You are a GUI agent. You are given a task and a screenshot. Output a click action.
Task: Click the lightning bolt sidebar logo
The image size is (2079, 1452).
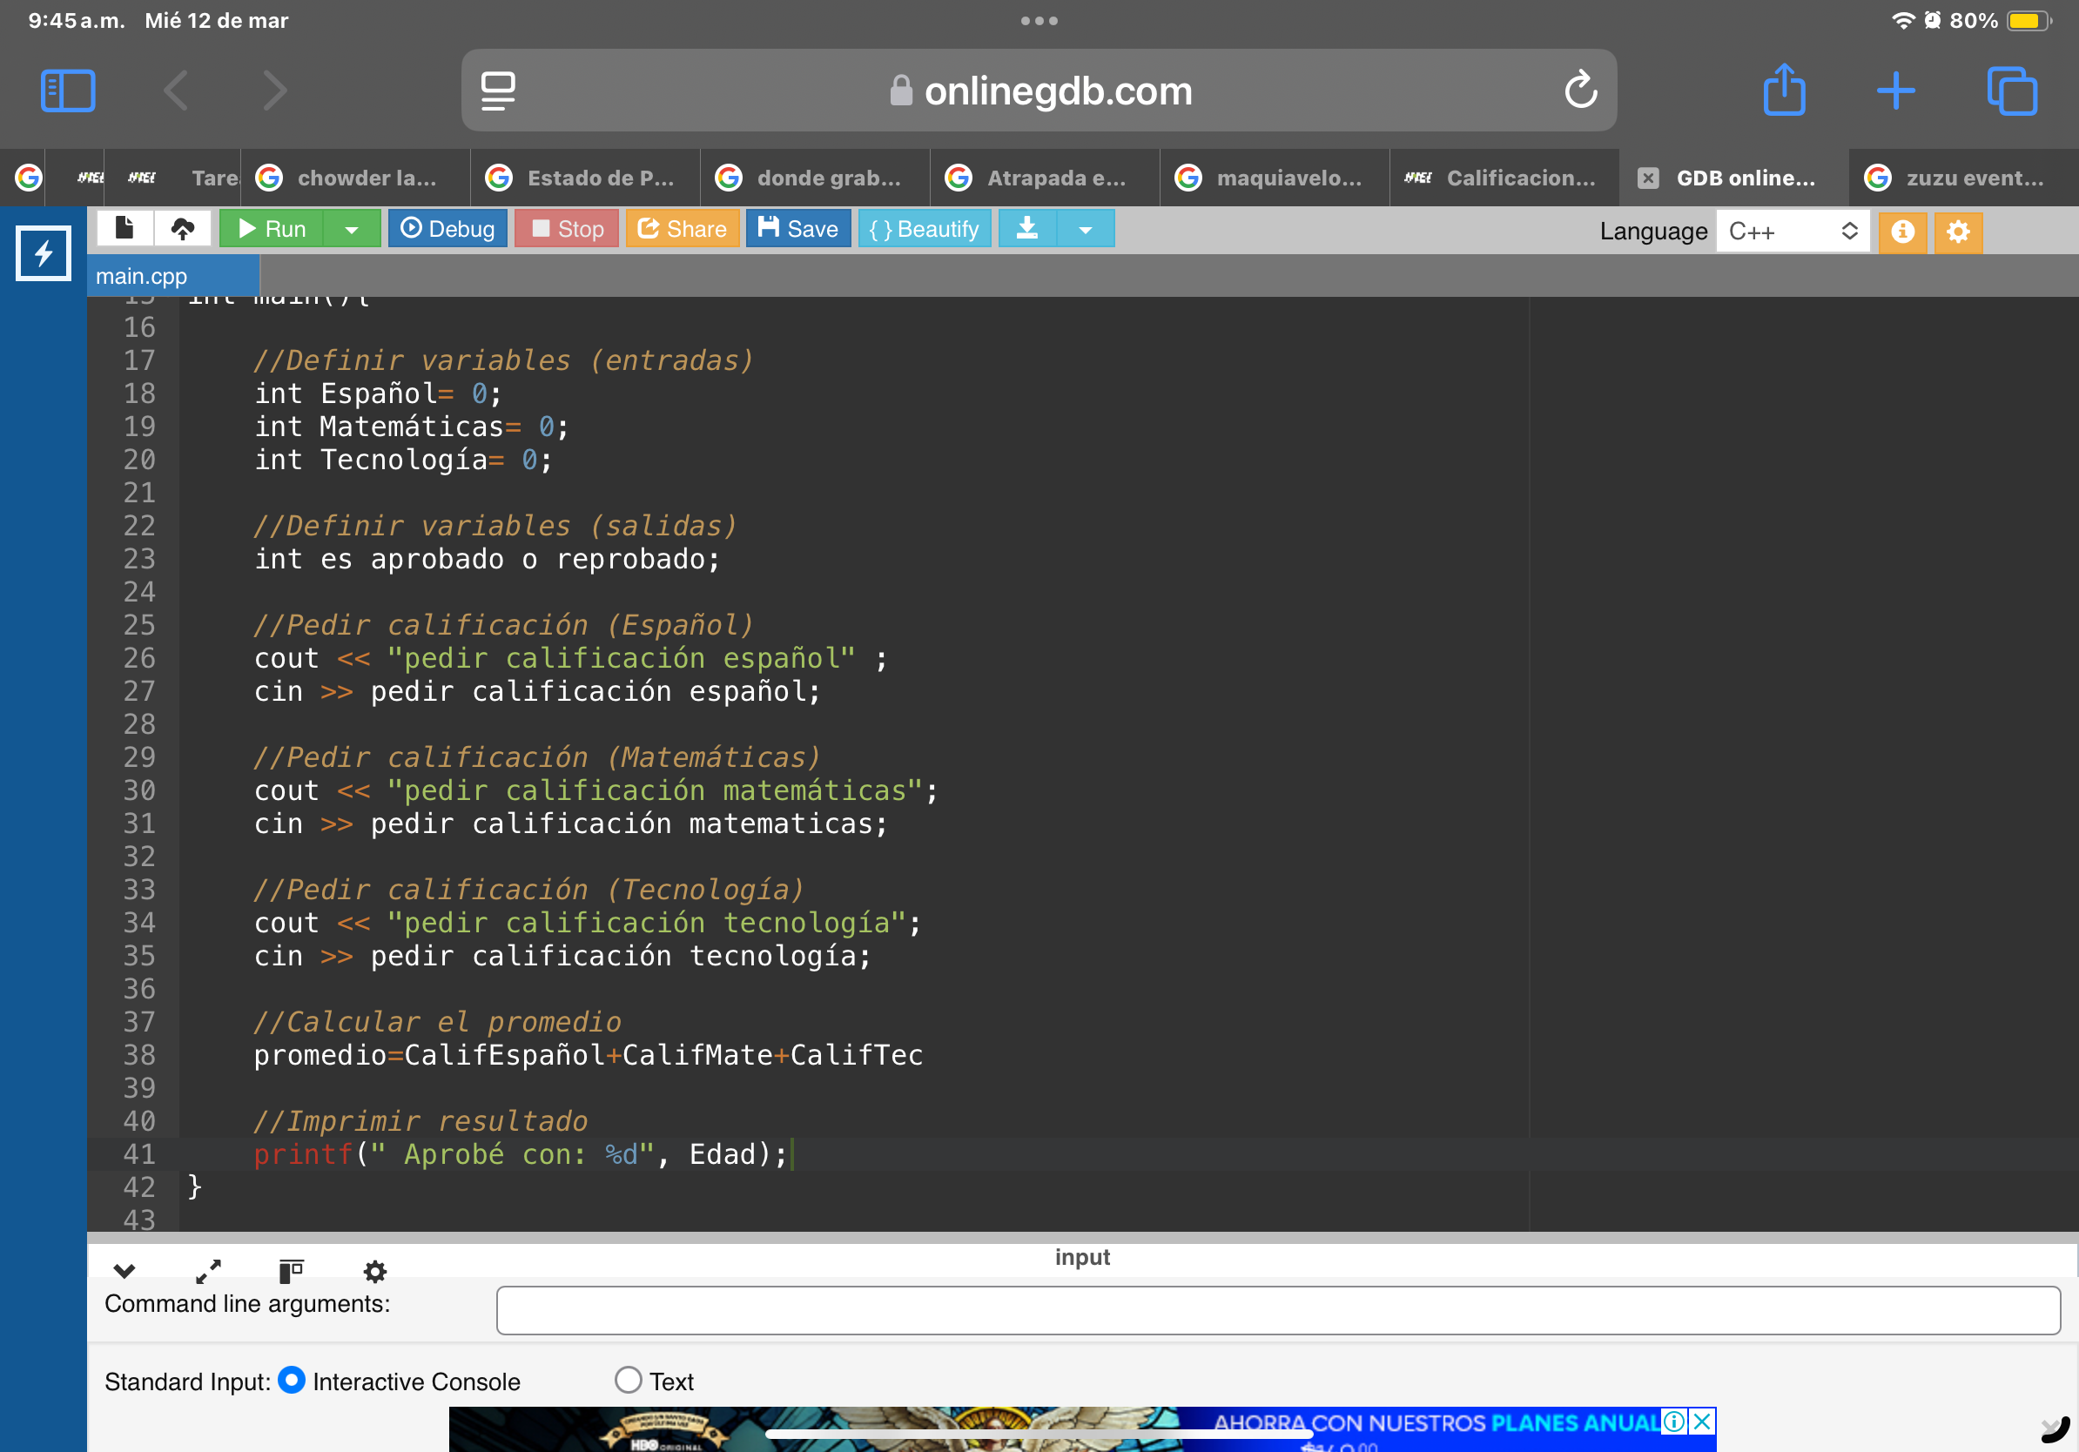tap(44, 253)
